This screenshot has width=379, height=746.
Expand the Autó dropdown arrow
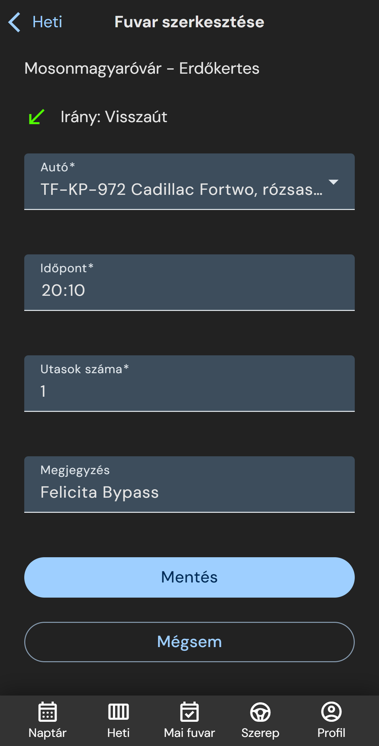(333, 182)
